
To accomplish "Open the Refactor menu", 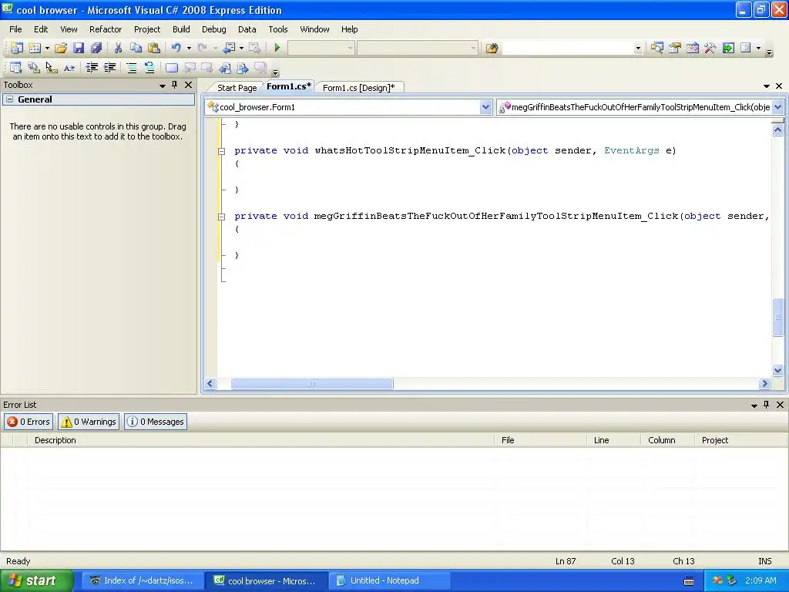I will tap(105, 29).
